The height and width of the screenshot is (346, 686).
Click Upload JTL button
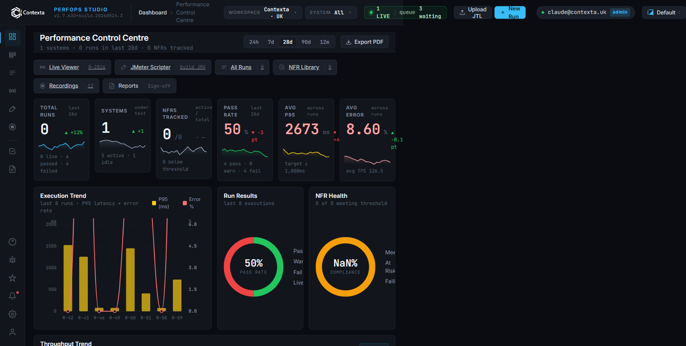pos(473,13)
